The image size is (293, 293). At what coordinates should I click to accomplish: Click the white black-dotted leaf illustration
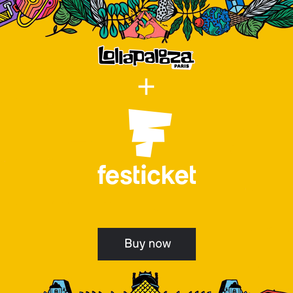pos(164,10)
